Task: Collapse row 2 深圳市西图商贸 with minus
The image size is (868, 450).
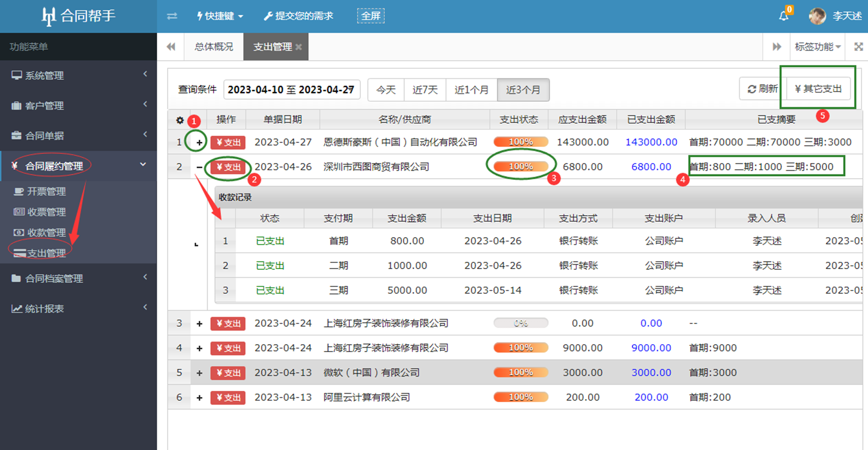Action: tap(199, 167)
